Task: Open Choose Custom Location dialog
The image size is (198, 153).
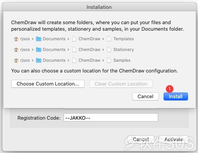Action: [x=48, y=84]
